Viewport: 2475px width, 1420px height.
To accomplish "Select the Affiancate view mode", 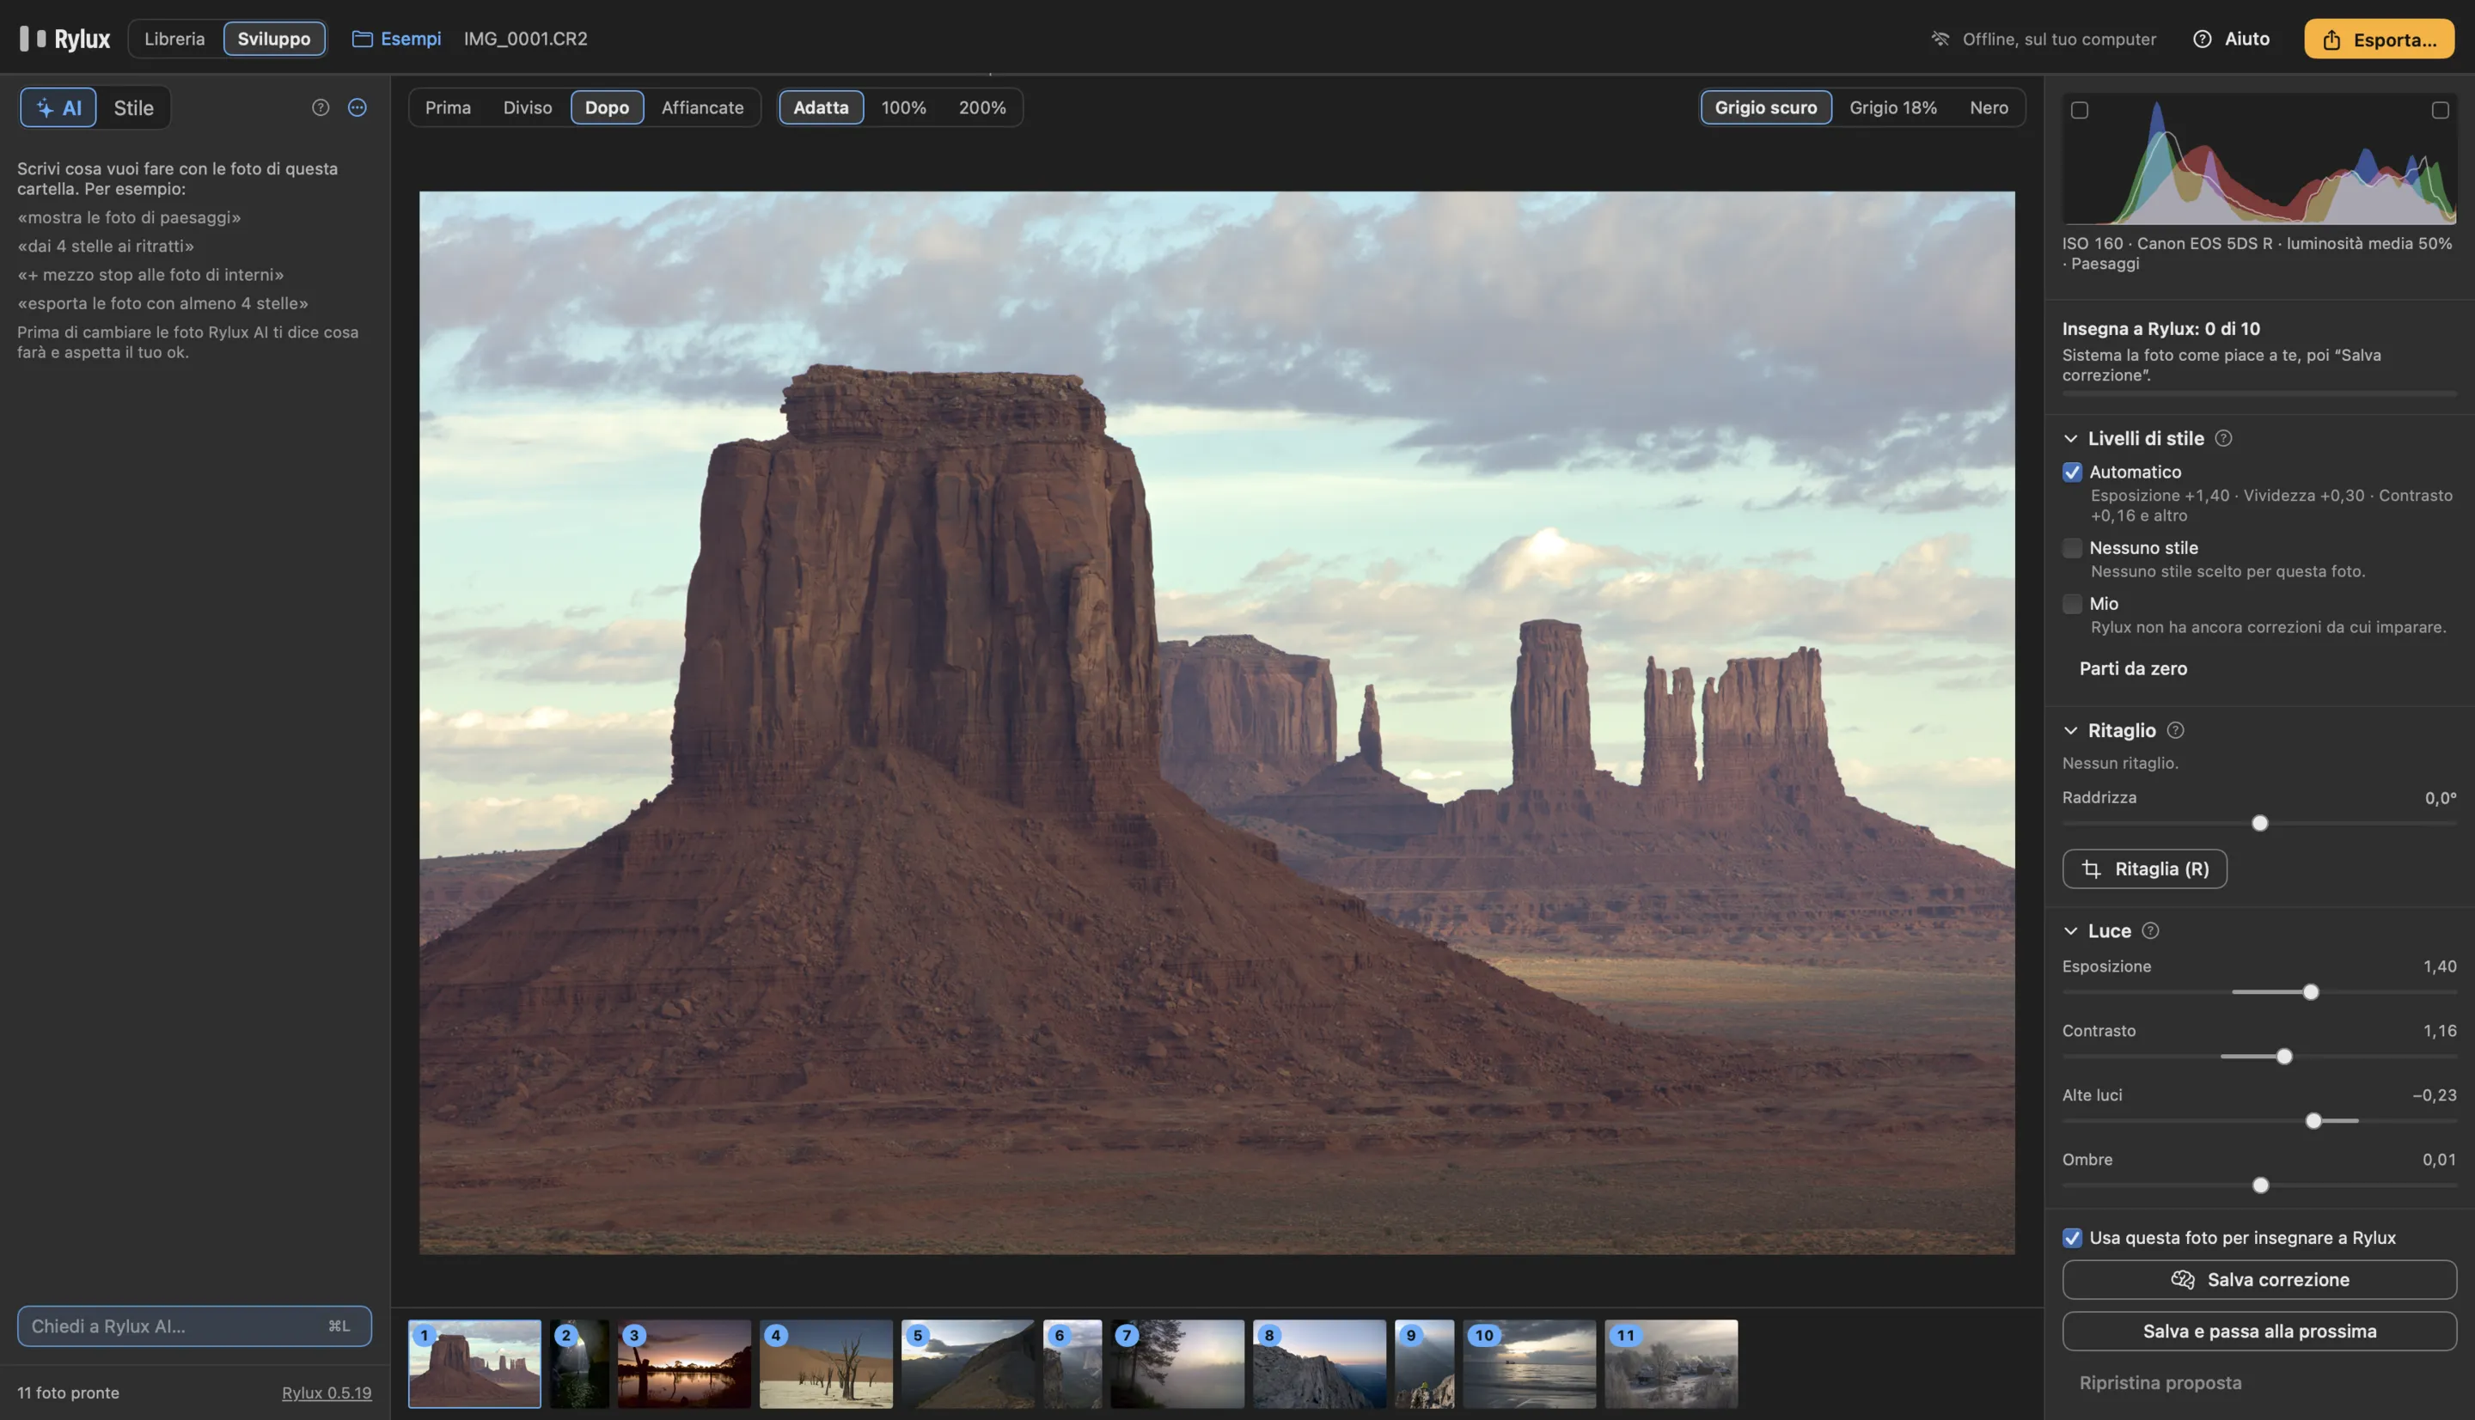I will tap(702, 107).
